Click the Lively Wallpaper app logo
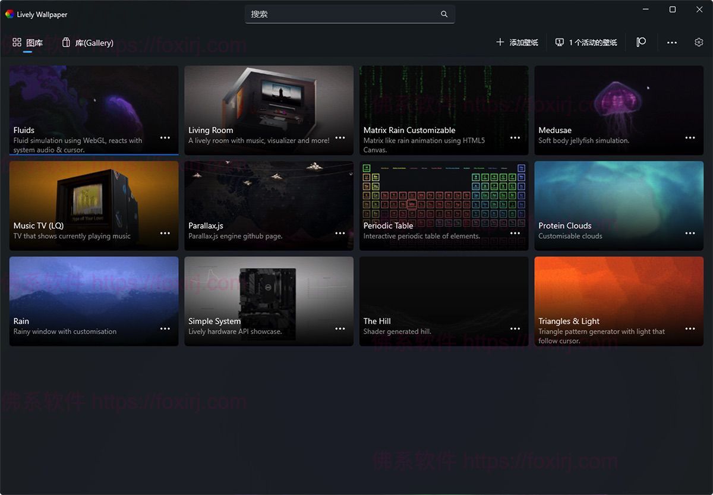 click(10, 14)
